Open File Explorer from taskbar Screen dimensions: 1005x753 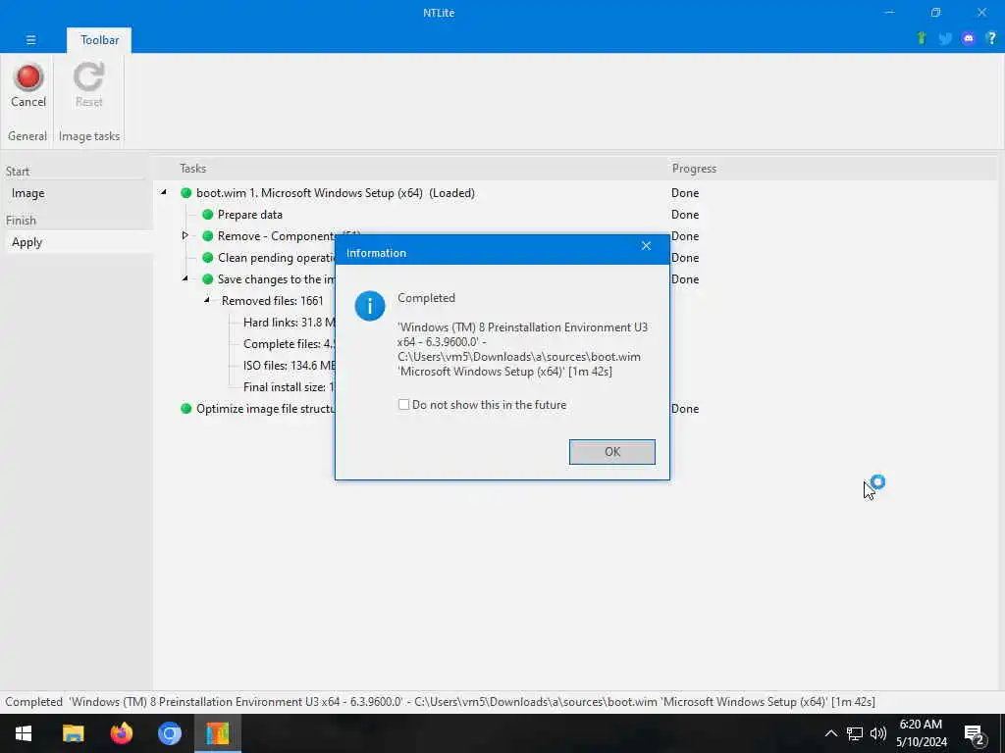pyautogui.click(x=73, y=733)
